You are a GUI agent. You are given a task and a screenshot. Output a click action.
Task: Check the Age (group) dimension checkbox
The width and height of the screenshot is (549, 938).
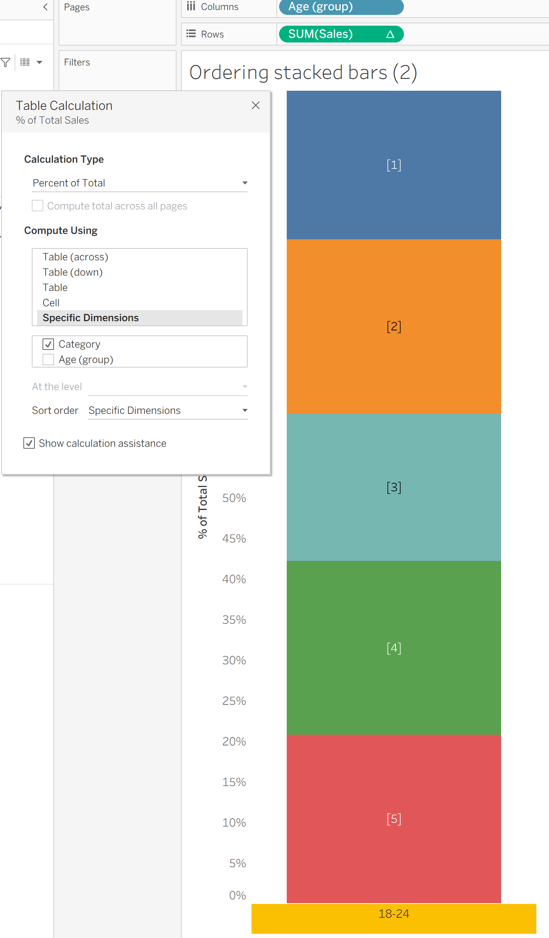tap(48, 360)
